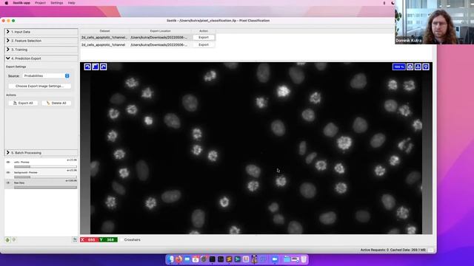
Task: Export the first dataset row
Action: (x=204, y=38)
